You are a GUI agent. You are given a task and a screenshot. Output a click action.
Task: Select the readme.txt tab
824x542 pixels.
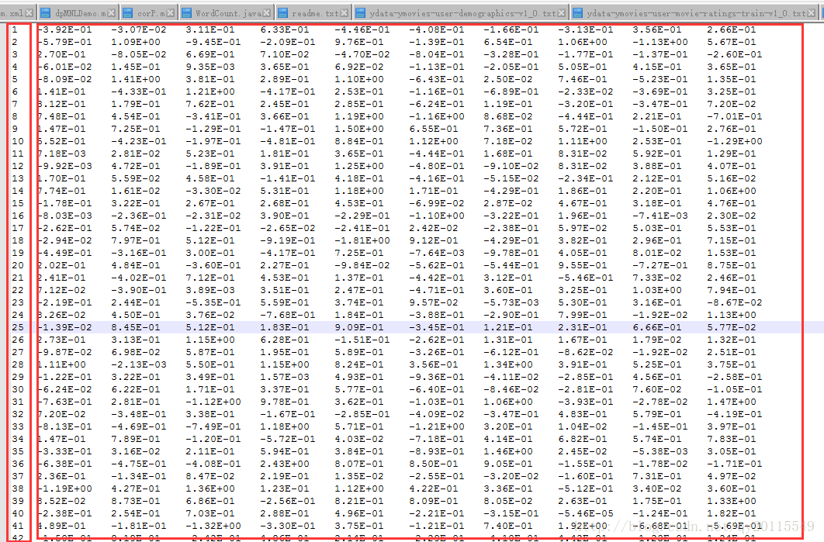pos(313,12)
